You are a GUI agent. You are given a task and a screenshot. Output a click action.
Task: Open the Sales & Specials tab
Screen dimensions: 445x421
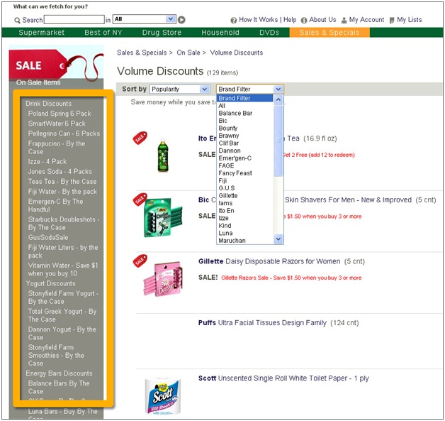329,33
